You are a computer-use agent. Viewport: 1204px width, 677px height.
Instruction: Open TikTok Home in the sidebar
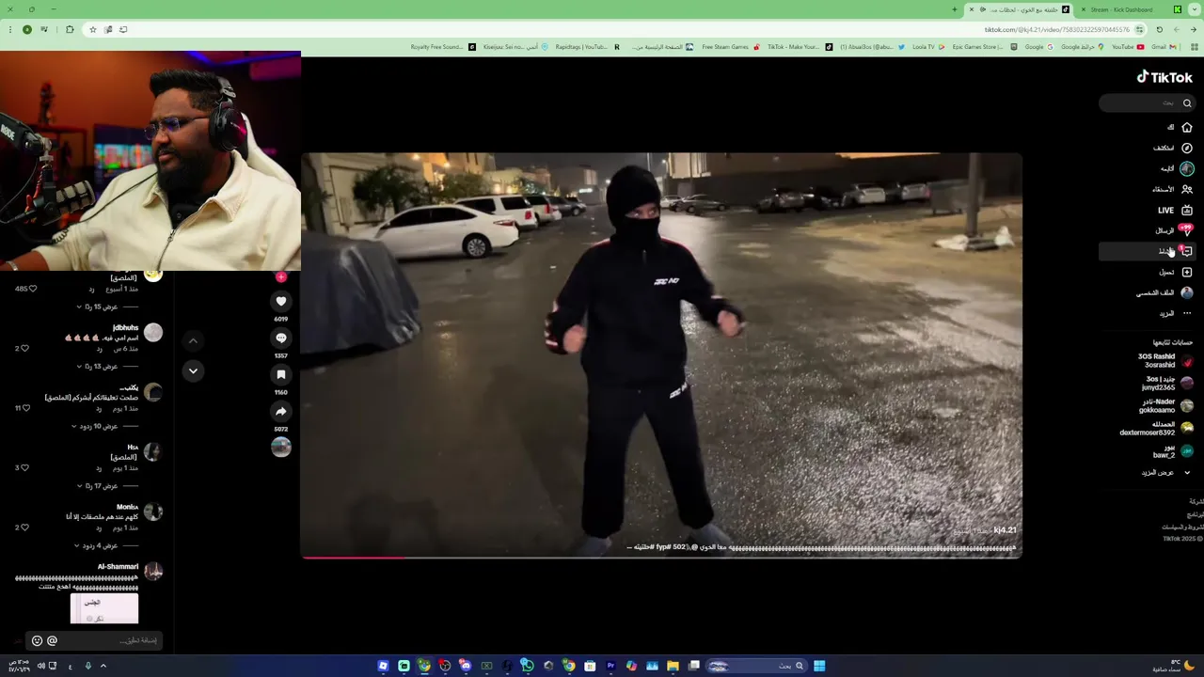[1179, 127]
